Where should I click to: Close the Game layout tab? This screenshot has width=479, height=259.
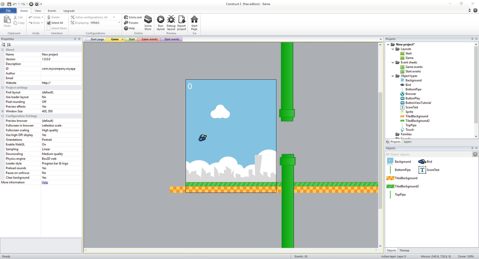point(122,39)
